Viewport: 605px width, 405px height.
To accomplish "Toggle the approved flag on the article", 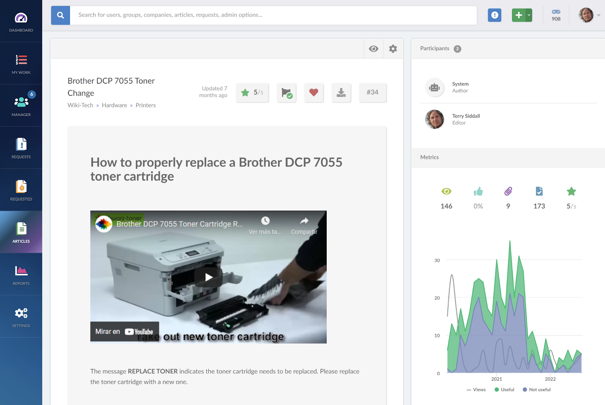I will 286,92.
